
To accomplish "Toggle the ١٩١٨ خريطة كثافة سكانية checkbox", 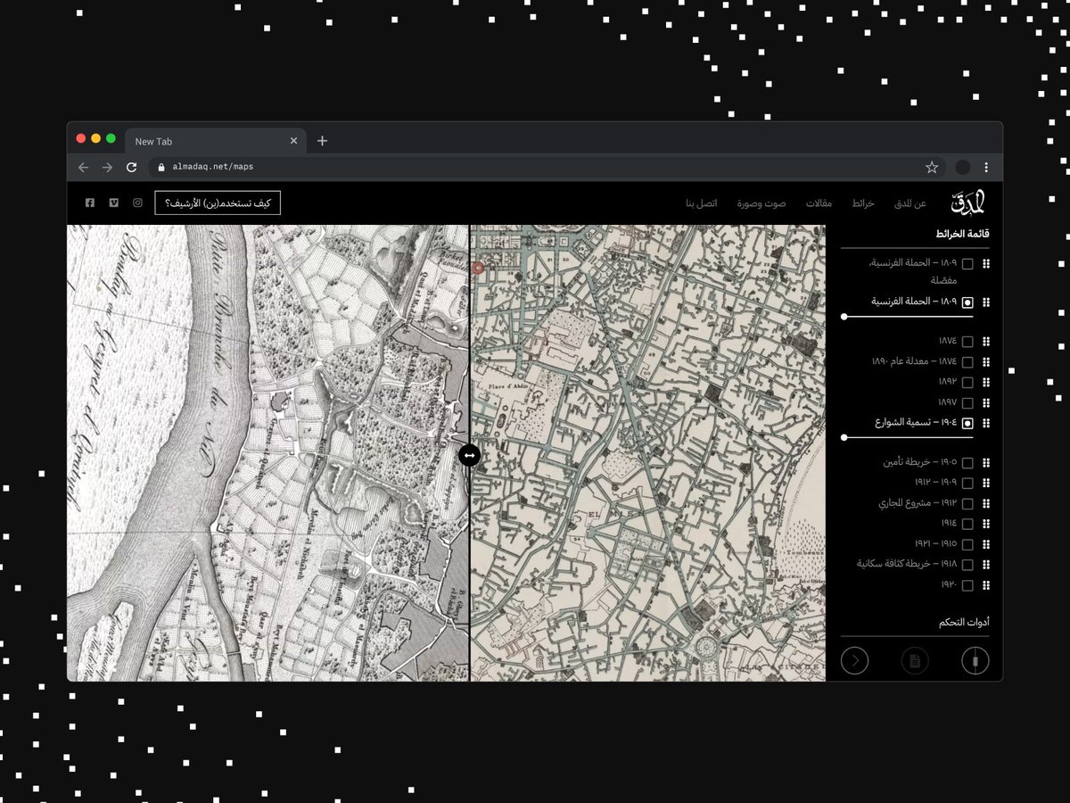I will point(967,565).
